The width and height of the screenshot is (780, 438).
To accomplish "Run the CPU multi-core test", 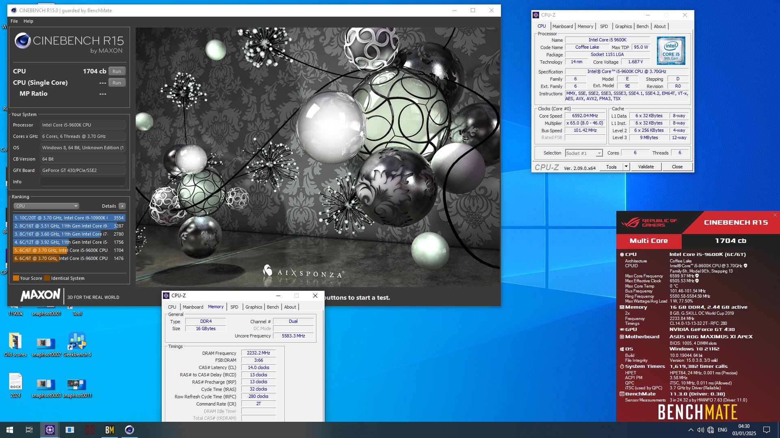I will pos(117,71).
